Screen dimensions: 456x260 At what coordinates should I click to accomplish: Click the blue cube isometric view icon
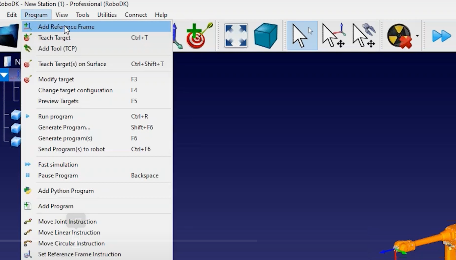(266, 35)
